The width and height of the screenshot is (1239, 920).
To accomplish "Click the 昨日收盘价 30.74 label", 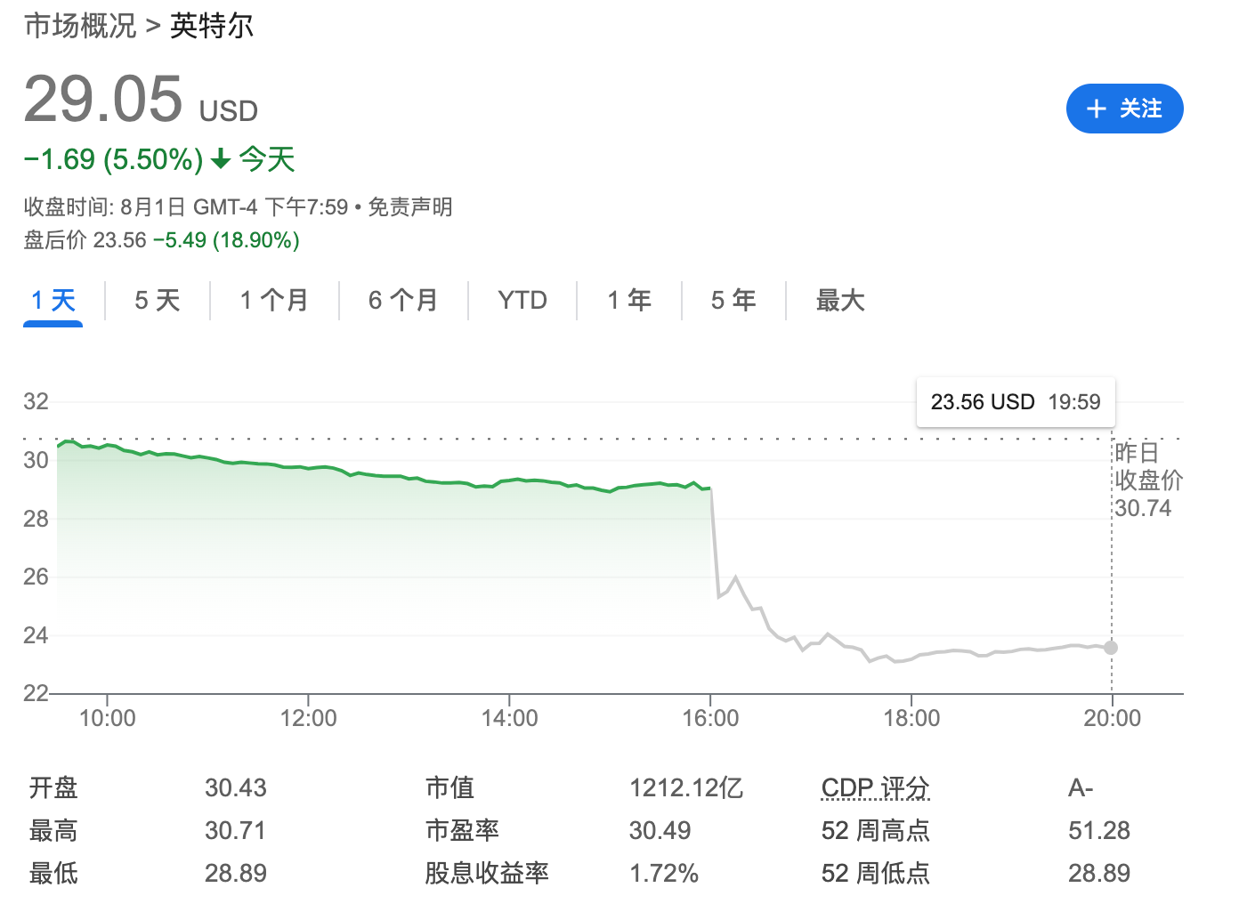I will [x=1147, y=480].
